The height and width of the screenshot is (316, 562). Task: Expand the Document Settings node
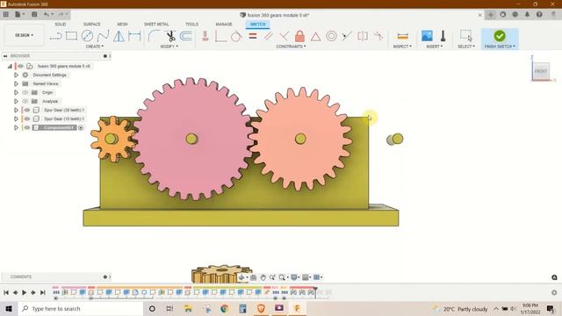pos(16,75)
